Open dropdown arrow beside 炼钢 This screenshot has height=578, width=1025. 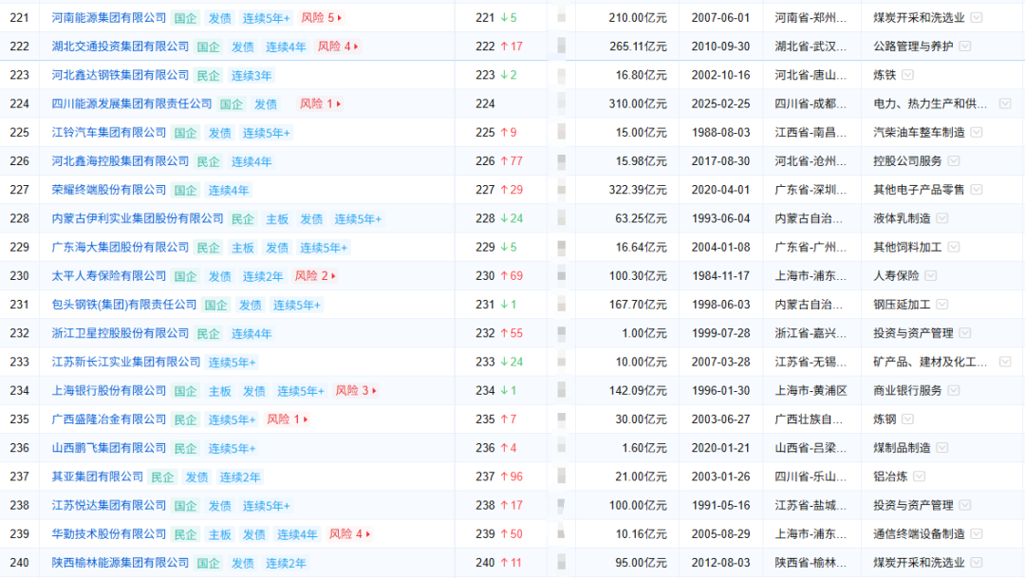[x=907, y=420]
